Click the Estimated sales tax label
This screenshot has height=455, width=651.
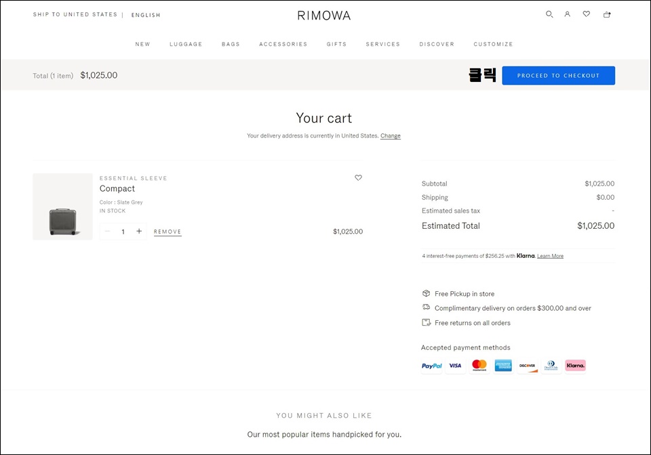pyautogui.click(x=451, y=211)
